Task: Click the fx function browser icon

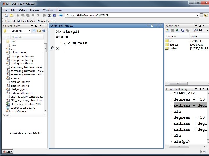Action: pos(52,49)
